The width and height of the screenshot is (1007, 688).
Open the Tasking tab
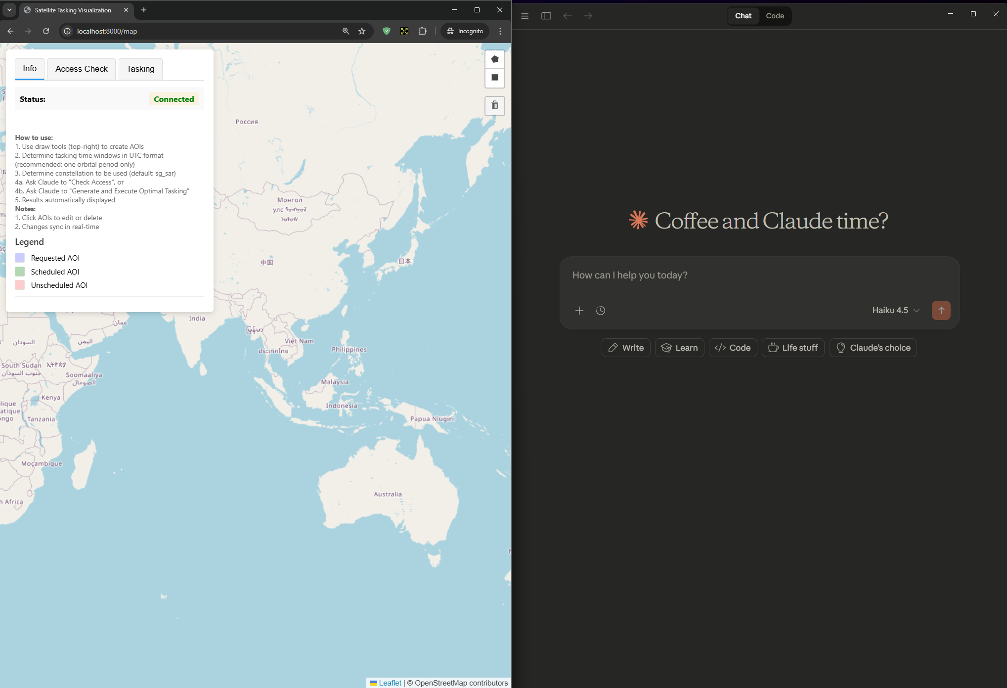pyautogui.click(x=140, y=69)
